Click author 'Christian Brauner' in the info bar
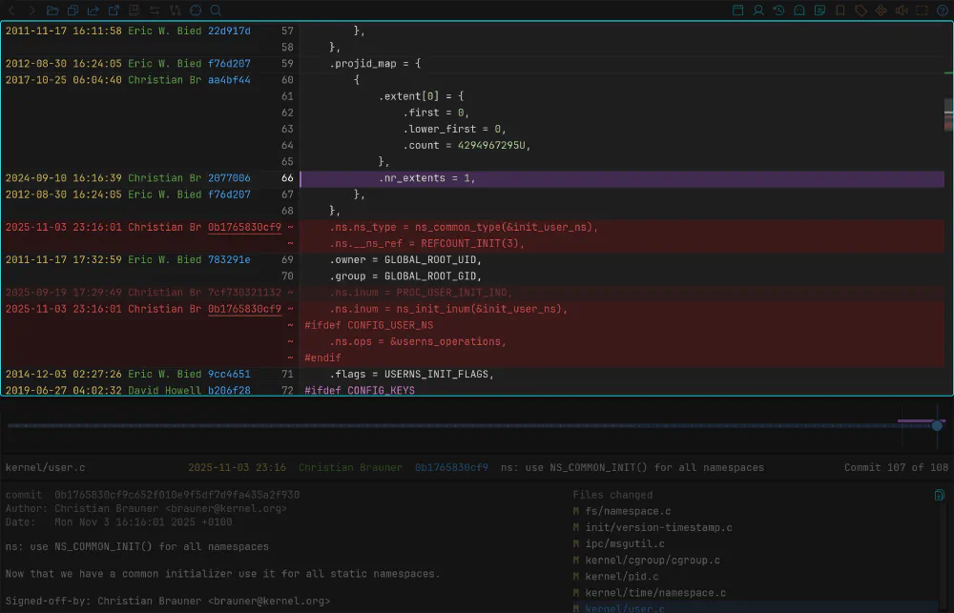Image resolution: width=954 pixels, height=613 pixels. (x=350, y=468)
